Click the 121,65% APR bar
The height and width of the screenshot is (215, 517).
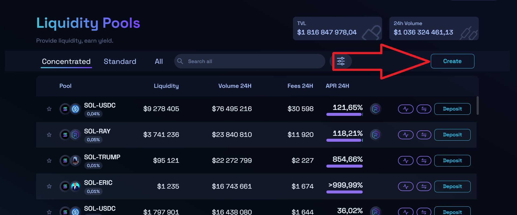(x=344, y=115)
